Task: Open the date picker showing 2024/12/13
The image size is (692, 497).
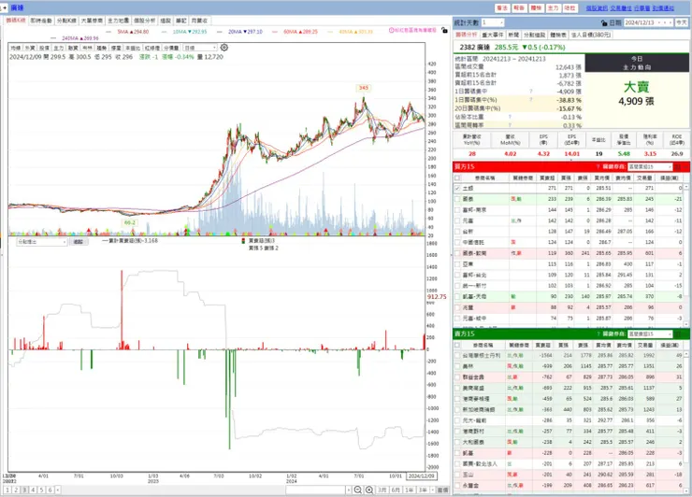Action: point(649,22)
